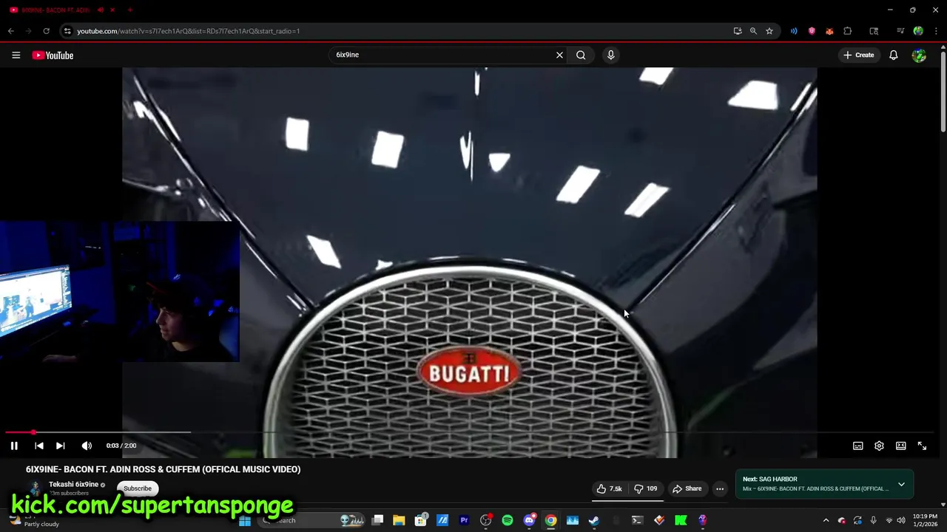
Task: Open the Tekashi 6ix9ine channel link
Action: (x=73, y=485)
